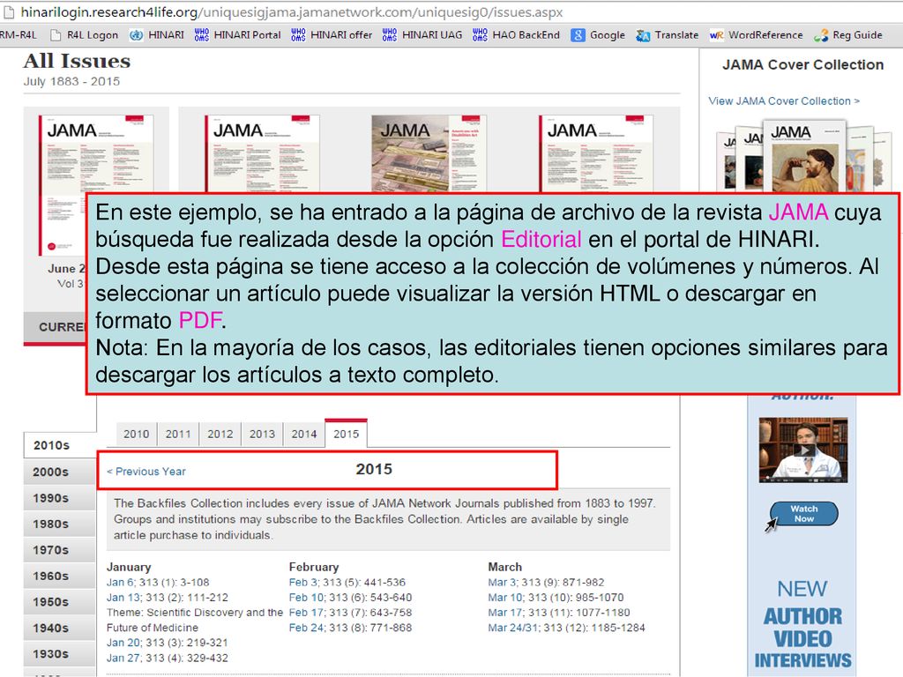The height and width of the screenshot is (677, 903).
Task: Select the 2011 year tab
Action: 178,434
